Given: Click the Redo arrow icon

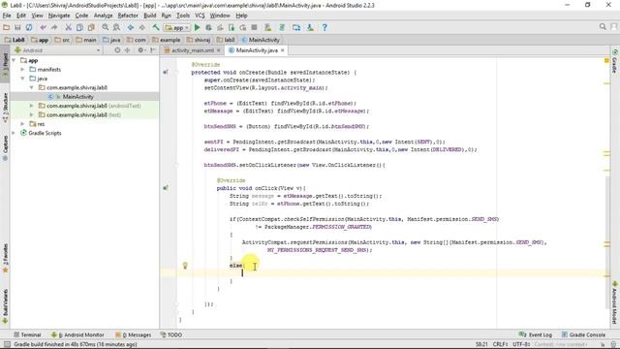Looking at the screenshot, I should (x=54, y=27).
